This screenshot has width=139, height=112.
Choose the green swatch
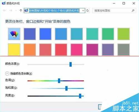(108, 34)
